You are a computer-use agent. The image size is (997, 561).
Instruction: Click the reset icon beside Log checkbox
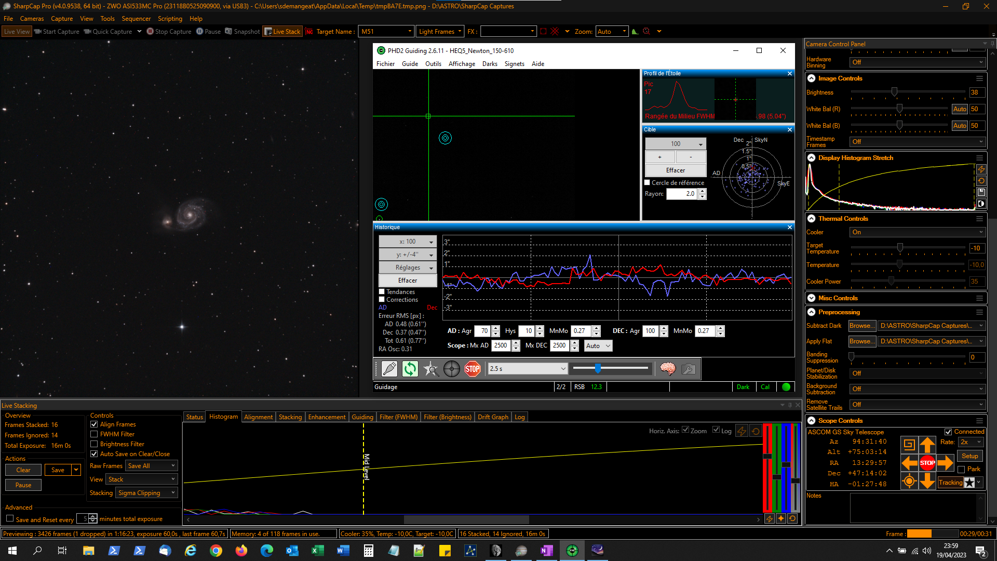[756, 431]
